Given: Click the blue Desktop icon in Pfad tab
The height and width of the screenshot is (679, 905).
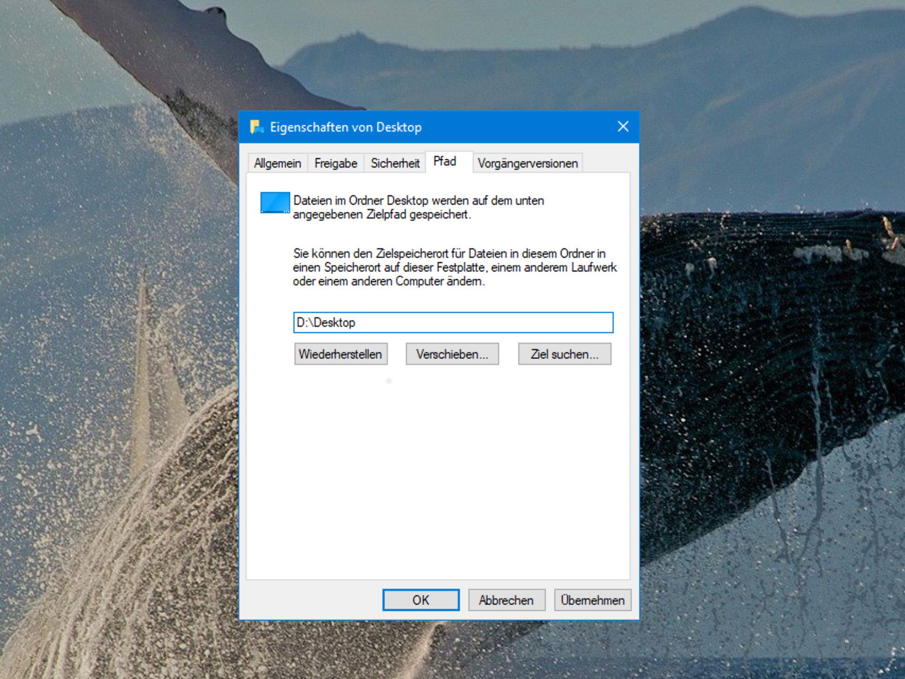Looking at the screenshot, I should 275,203.
